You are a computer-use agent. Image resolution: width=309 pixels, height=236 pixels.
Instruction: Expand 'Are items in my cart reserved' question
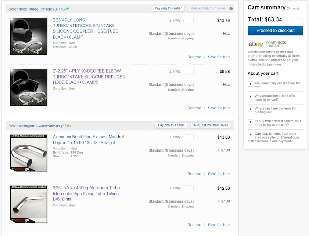(x=250, y=84)
